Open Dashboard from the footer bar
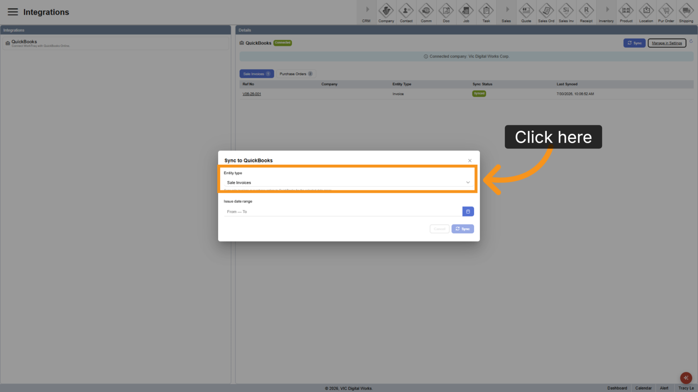 click(617, 388)
